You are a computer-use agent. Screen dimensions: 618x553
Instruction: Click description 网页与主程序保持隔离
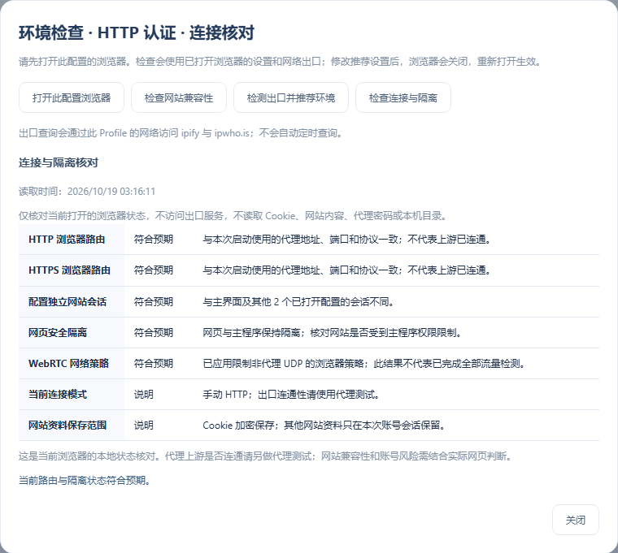point(332,333)
